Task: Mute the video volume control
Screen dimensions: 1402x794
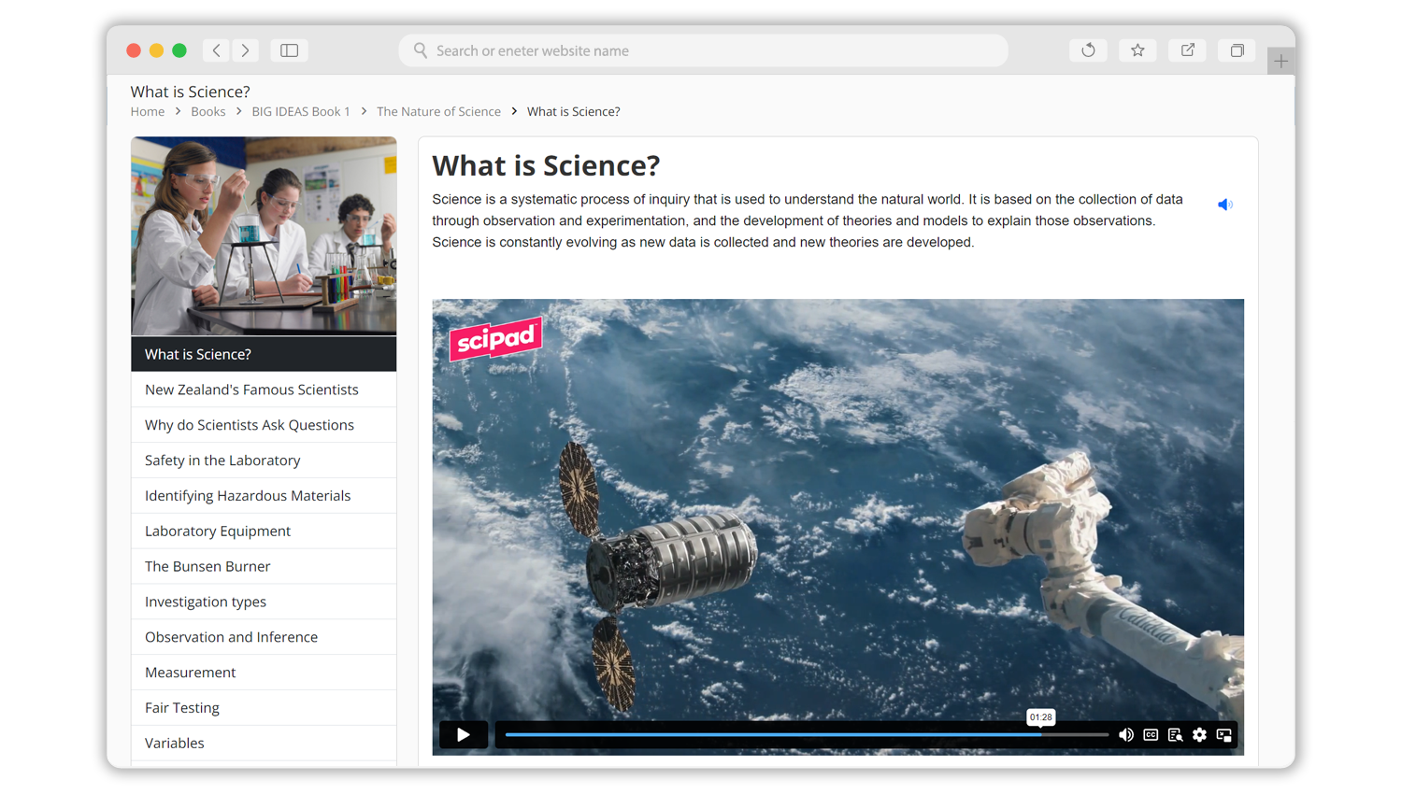Action: (x=1125, y=735)
